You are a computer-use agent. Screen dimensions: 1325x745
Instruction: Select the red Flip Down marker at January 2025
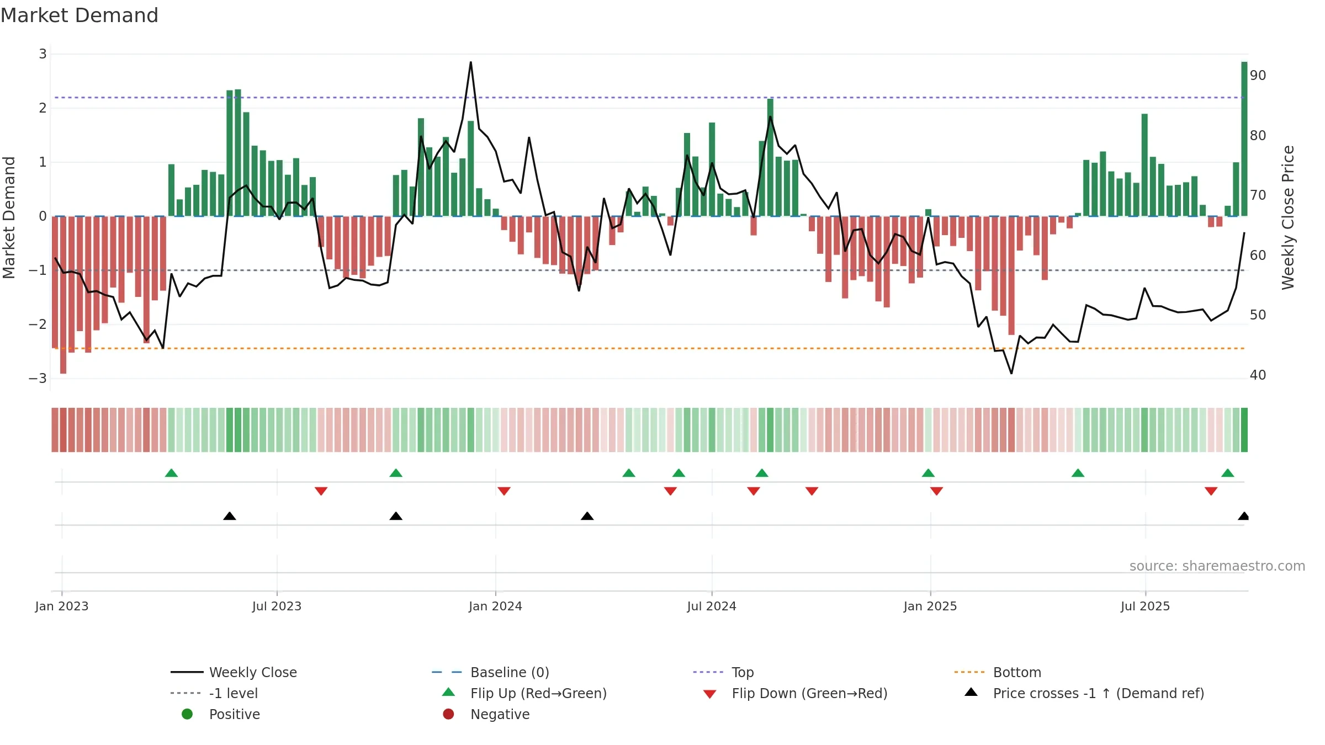pos(936,491)
